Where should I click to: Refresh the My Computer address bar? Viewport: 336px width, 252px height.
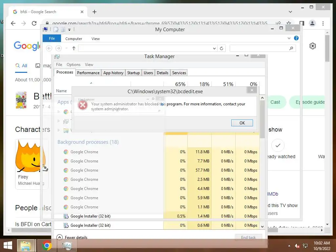click(221, 49)
